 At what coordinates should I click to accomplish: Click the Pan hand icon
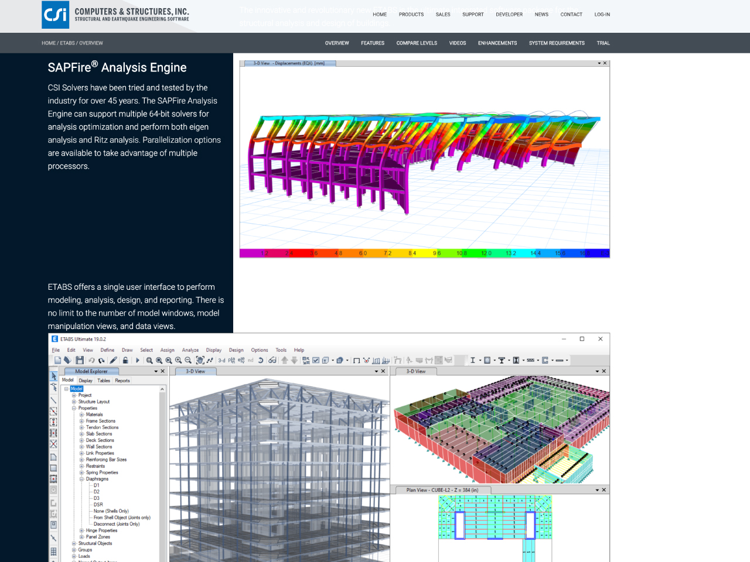pyautogui.click(x=200, y=360)
